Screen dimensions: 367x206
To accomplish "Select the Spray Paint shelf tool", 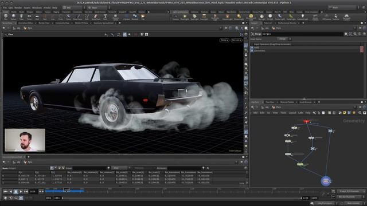I will (x=96, y=17).
